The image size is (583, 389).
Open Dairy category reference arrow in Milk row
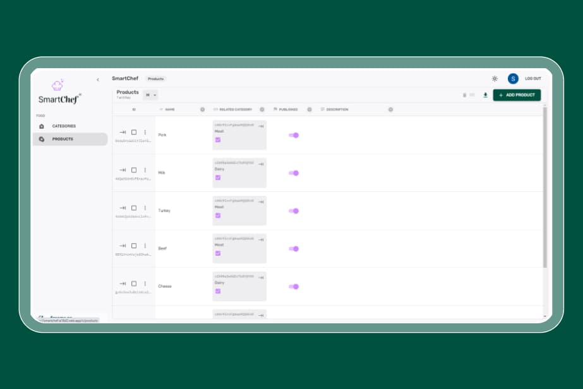[x=261, y=164]
